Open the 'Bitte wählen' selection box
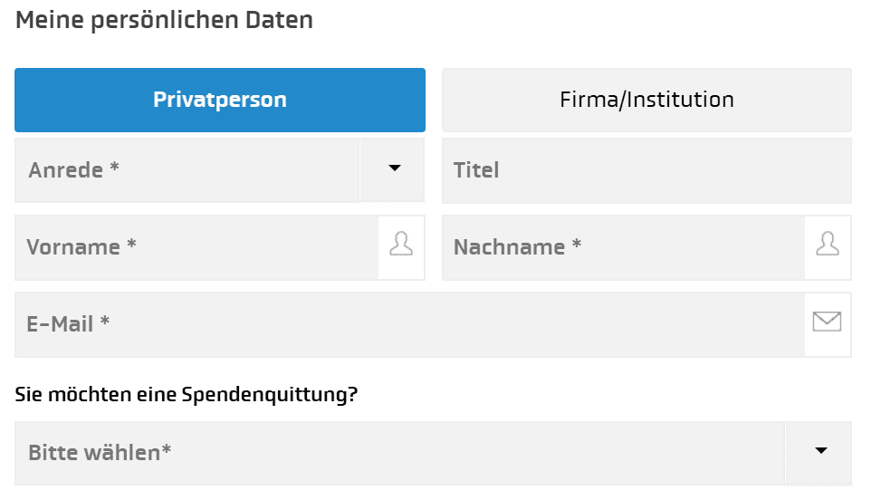 399,452
